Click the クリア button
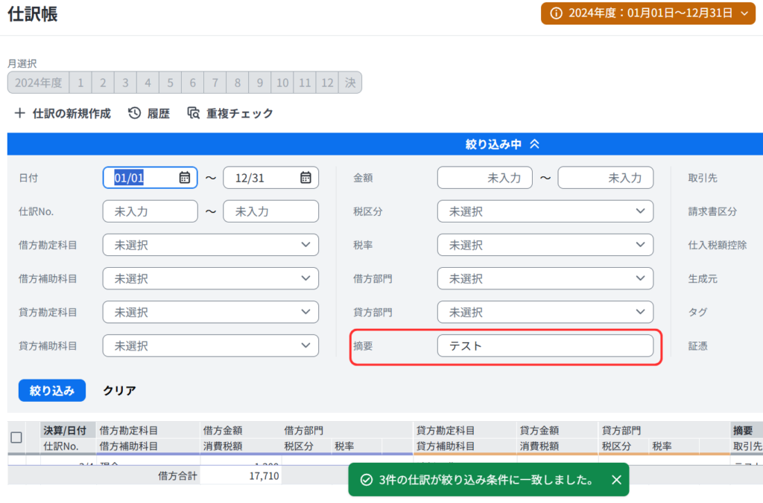This screenshot has width=763, height=503. [119, 390]
